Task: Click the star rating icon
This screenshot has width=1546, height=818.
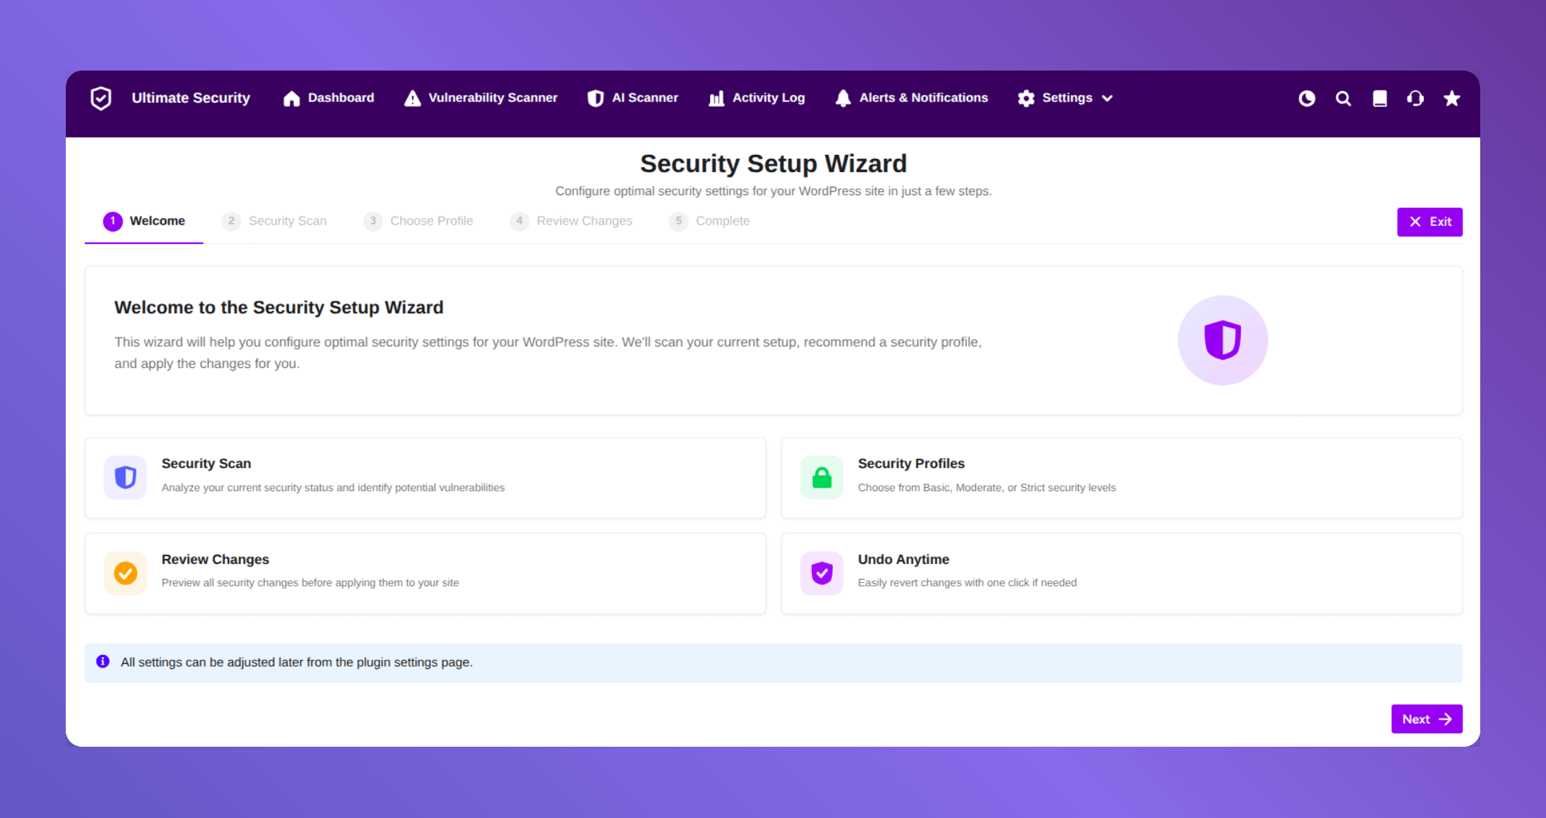Action: [1451, 99]
